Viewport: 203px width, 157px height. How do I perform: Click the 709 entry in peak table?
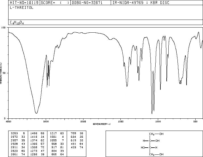point(74,133)
